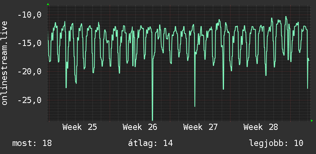The height and width of the screenshot is (154, 316).
Task: Click the -10,0 y-axis value
Action: pyautogui.click(x=30, y=15)
